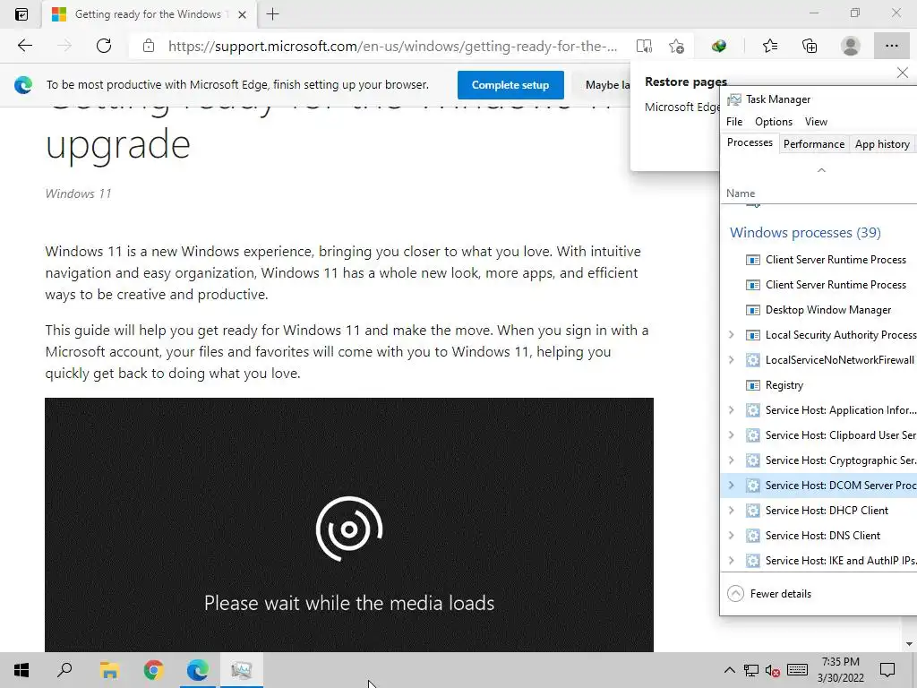
Task: Click Task Manager title bar icon
Action: pos(734,99)
